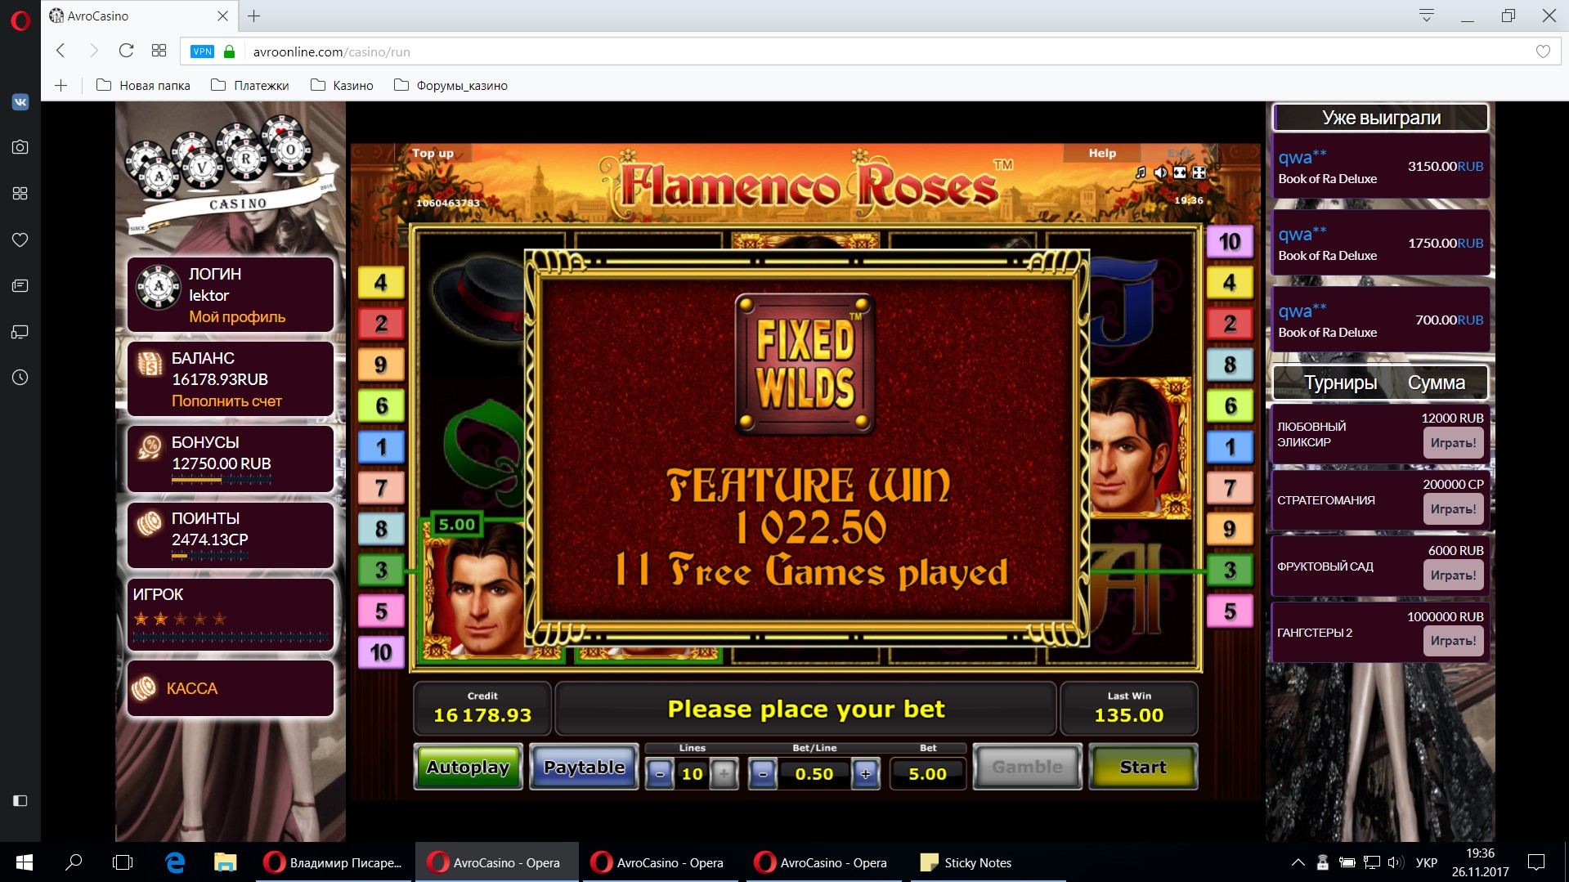Reload the AvroCasino page

[x=126, y=51]
